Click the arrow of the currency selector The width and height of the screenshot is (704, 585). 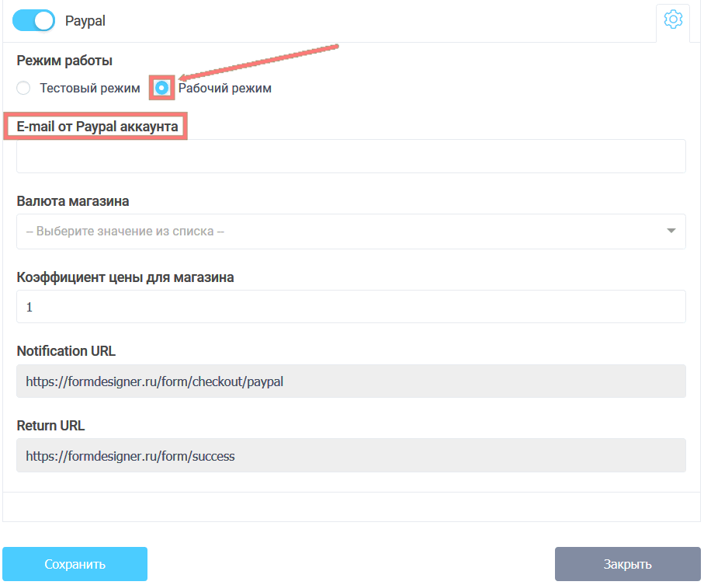pos(671,232)
